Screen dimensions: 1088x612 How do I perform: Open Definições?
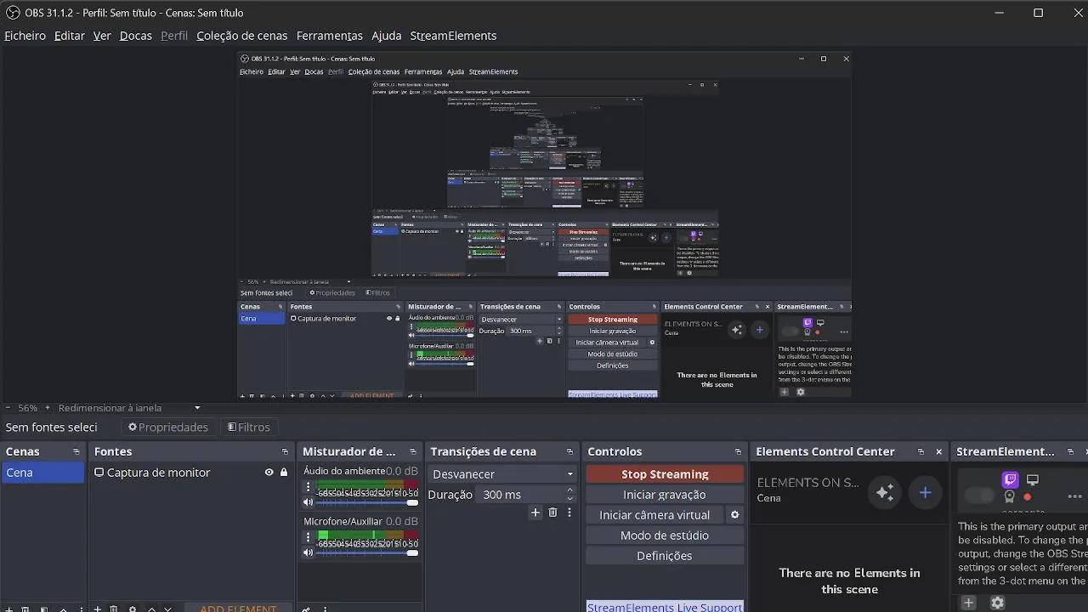665,556
